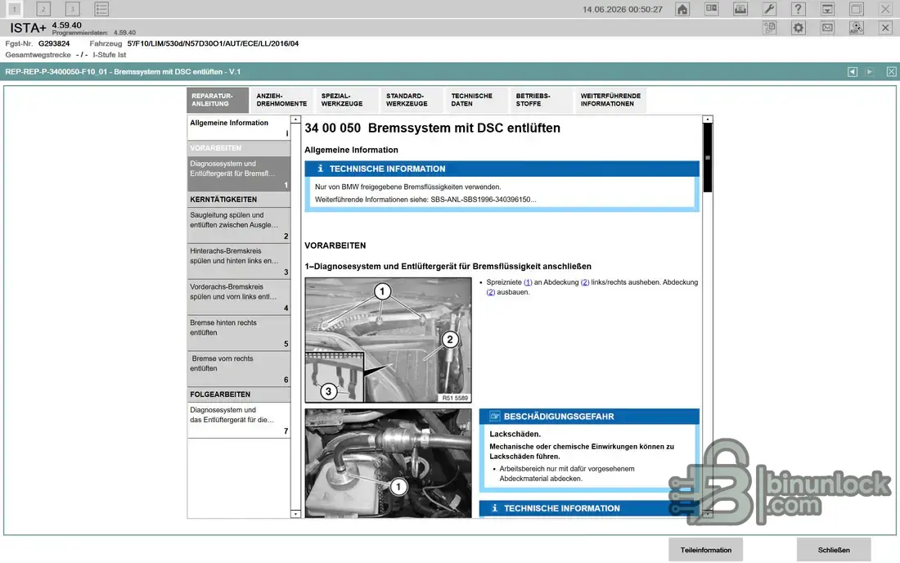The image size is (900, 563).
Task: Open the mail envelope icon
Action: pos(827,28)
